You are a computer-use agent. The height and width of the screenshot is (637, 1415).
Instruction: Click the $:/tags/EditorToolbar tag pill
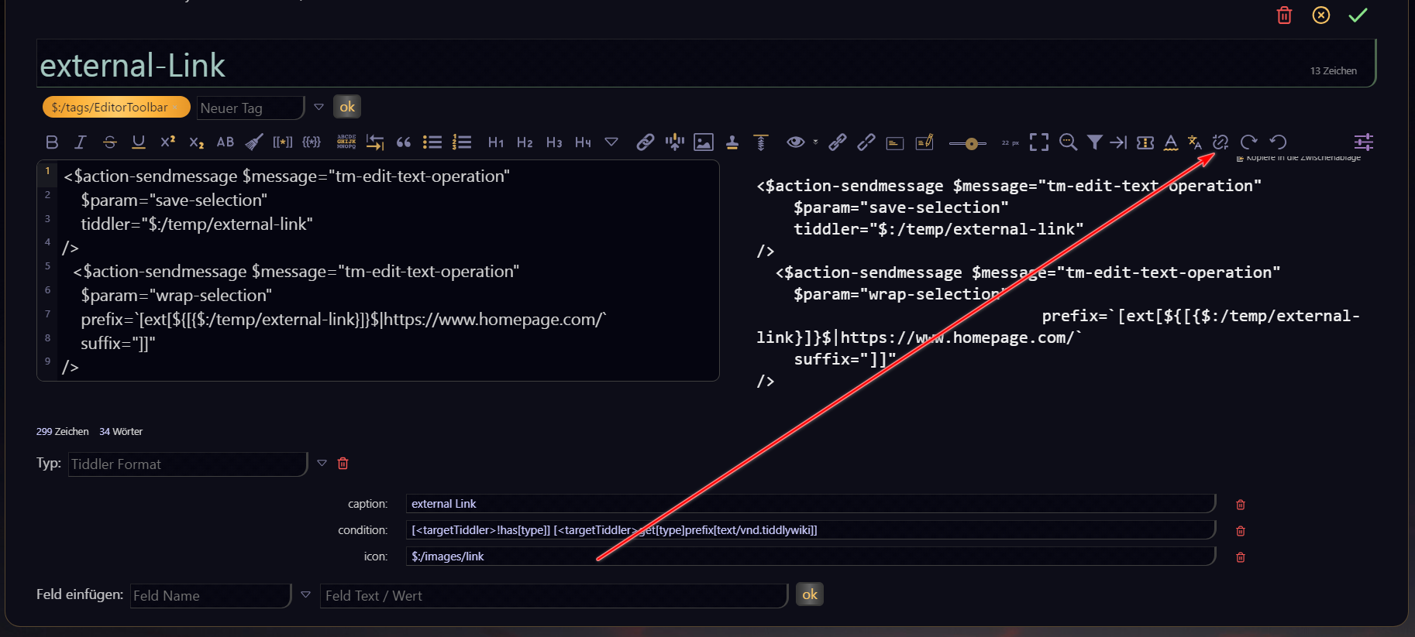(x=115, y=108)
